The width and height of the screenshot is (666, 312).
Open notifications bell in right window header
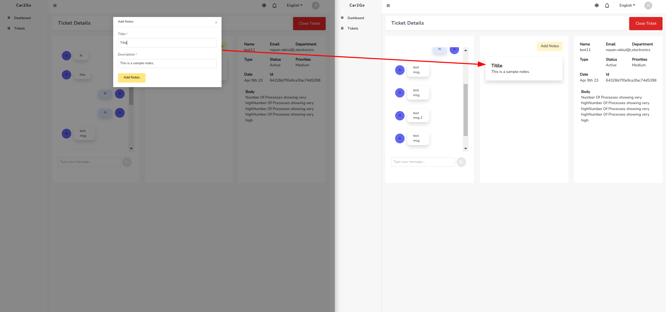tap(607, 6)
